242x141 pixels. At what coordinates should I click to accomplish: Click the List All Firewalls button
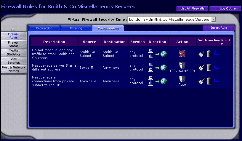pyautogui.click(x=192, y=9)
